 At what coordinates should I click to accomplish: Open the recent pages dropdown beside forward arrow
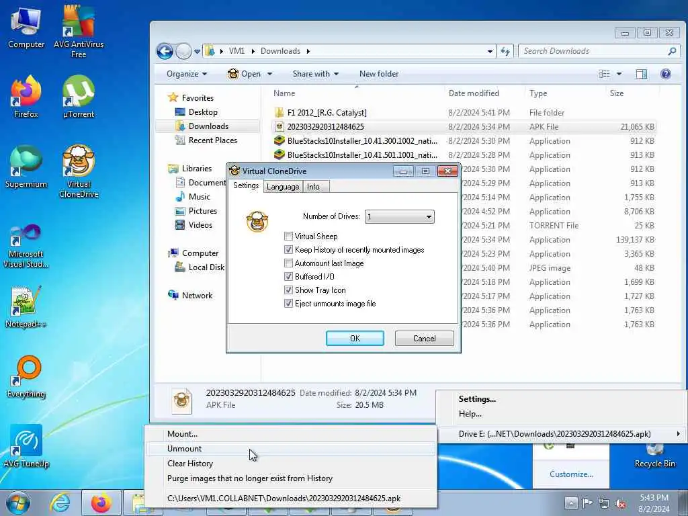pos(197,51)
